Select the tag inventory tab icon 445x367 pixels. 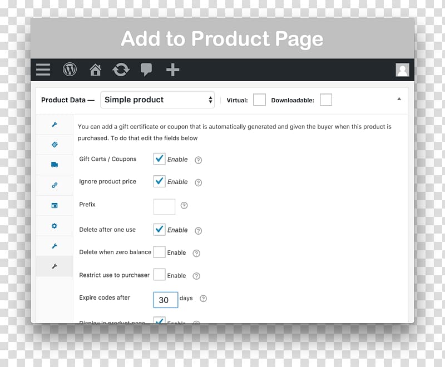click(55, 145)
